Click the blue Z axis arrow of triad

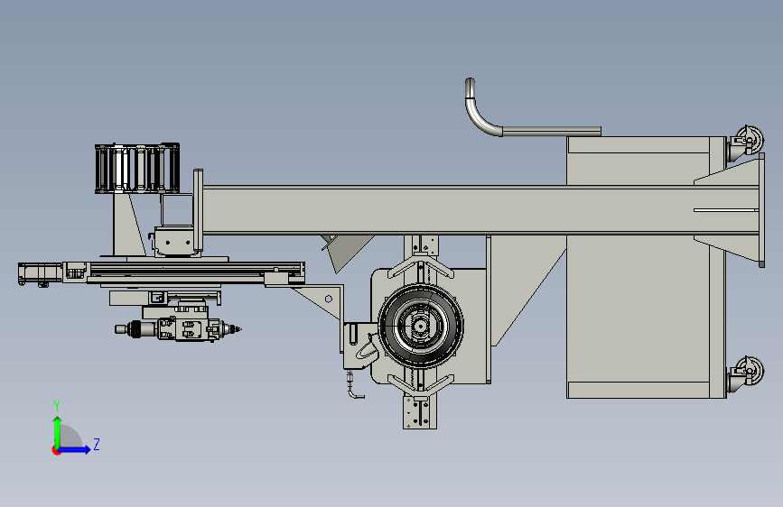pos(75,449)
